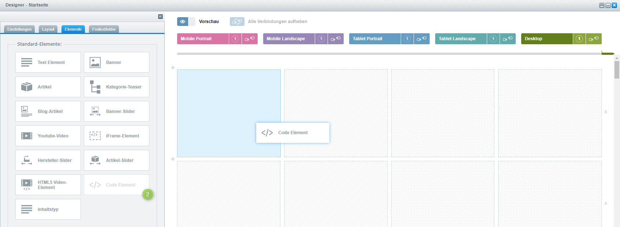Select the Tablet Portrait viewport
Viewport: 620px width, 227px height.
pos(375,39)
